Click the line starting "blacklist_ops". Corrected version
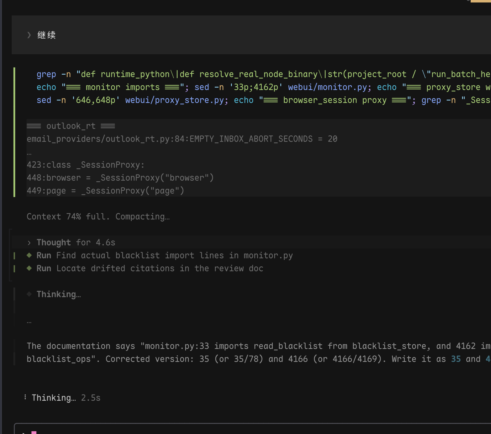491x434 pixels. point(258,359)
